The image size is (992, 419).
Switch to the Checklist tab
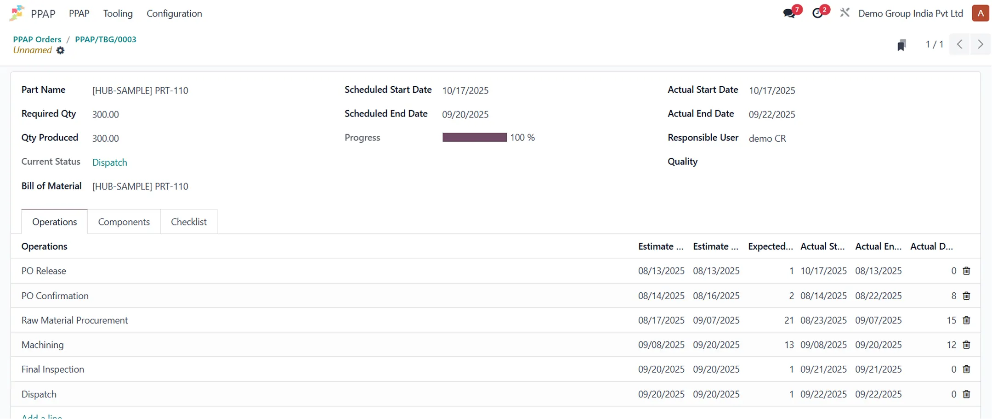point(188,222)
